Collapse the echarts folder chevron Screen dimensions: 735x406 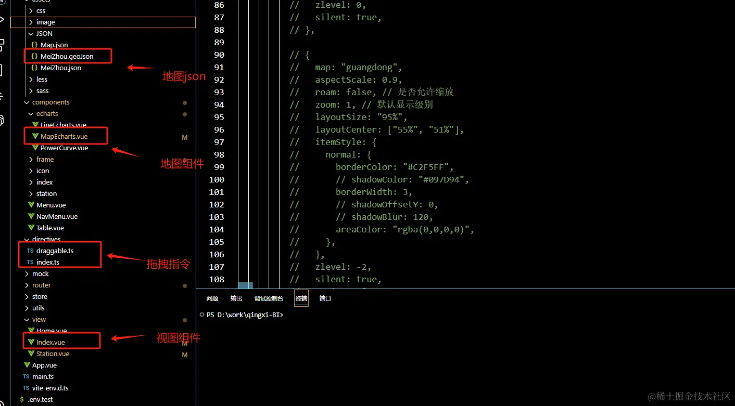tap(31, 114)
